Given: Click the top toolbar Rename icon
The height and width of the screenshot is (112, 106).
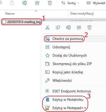Looking at the screenshot, I should [25, 3].
